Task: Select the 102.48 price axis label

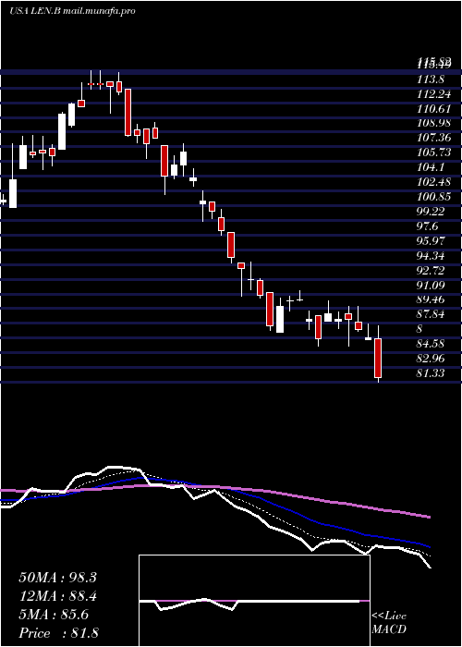Action: point(434,182)
